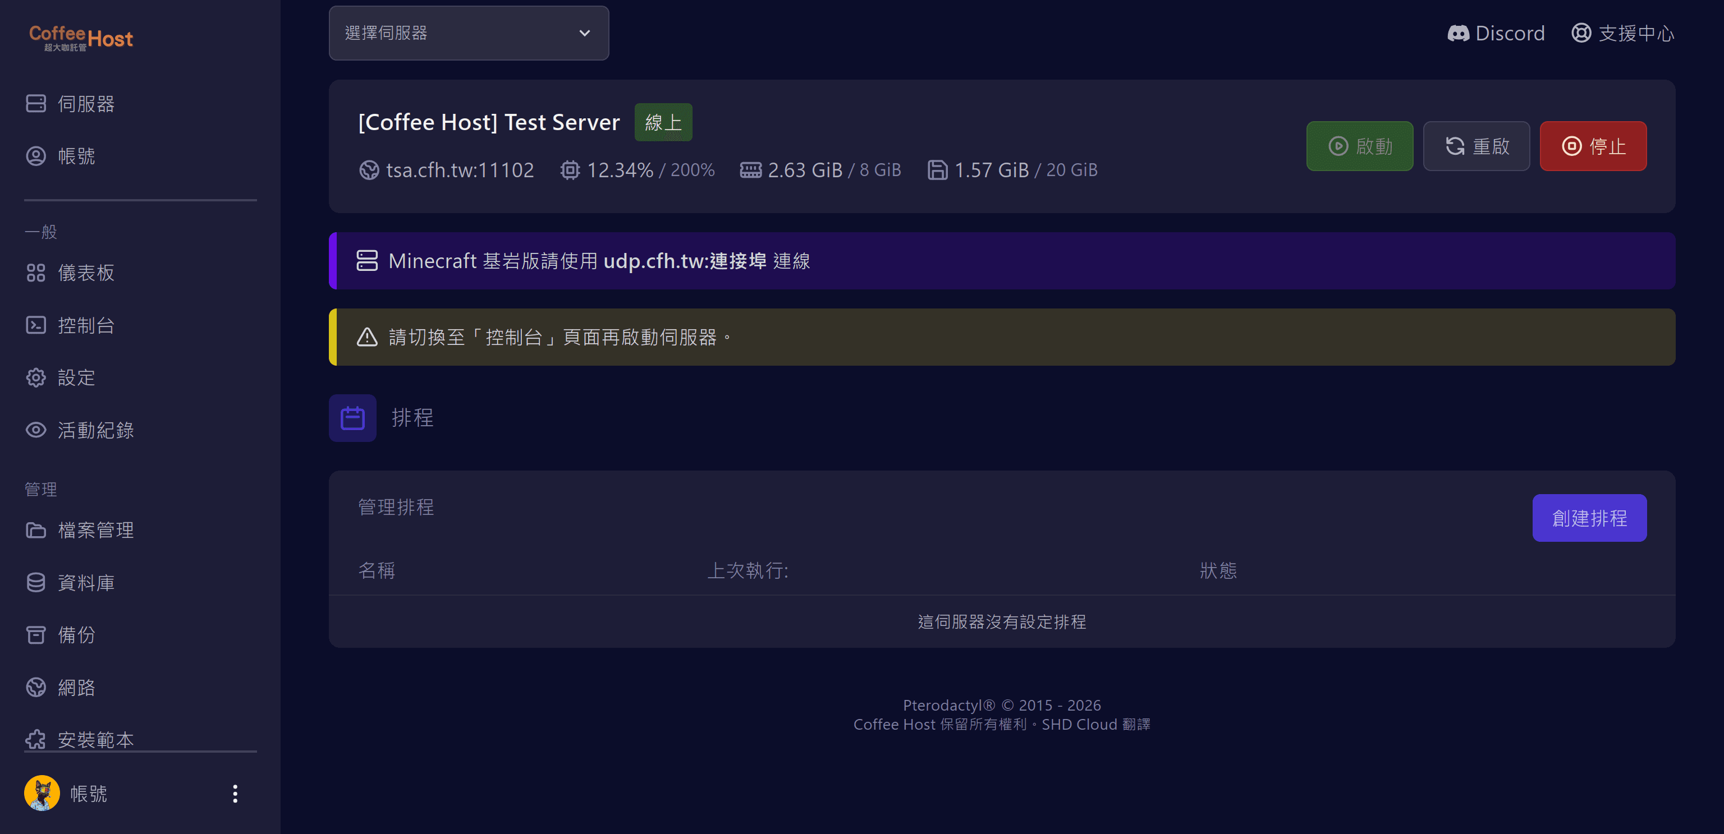Open the 檔案管理 file manager

[80, 529]
